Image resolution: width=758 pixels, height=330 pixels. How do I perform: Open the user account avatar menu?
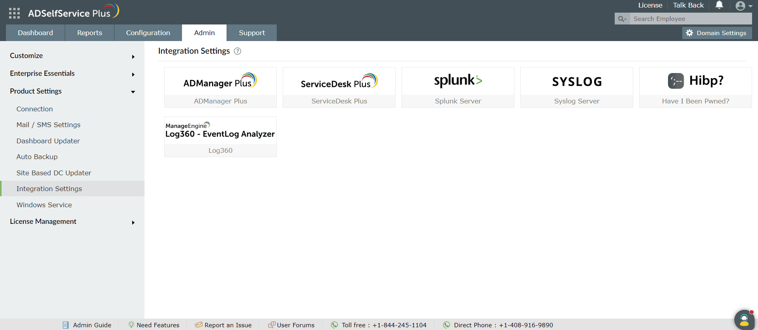click(744, 6)
